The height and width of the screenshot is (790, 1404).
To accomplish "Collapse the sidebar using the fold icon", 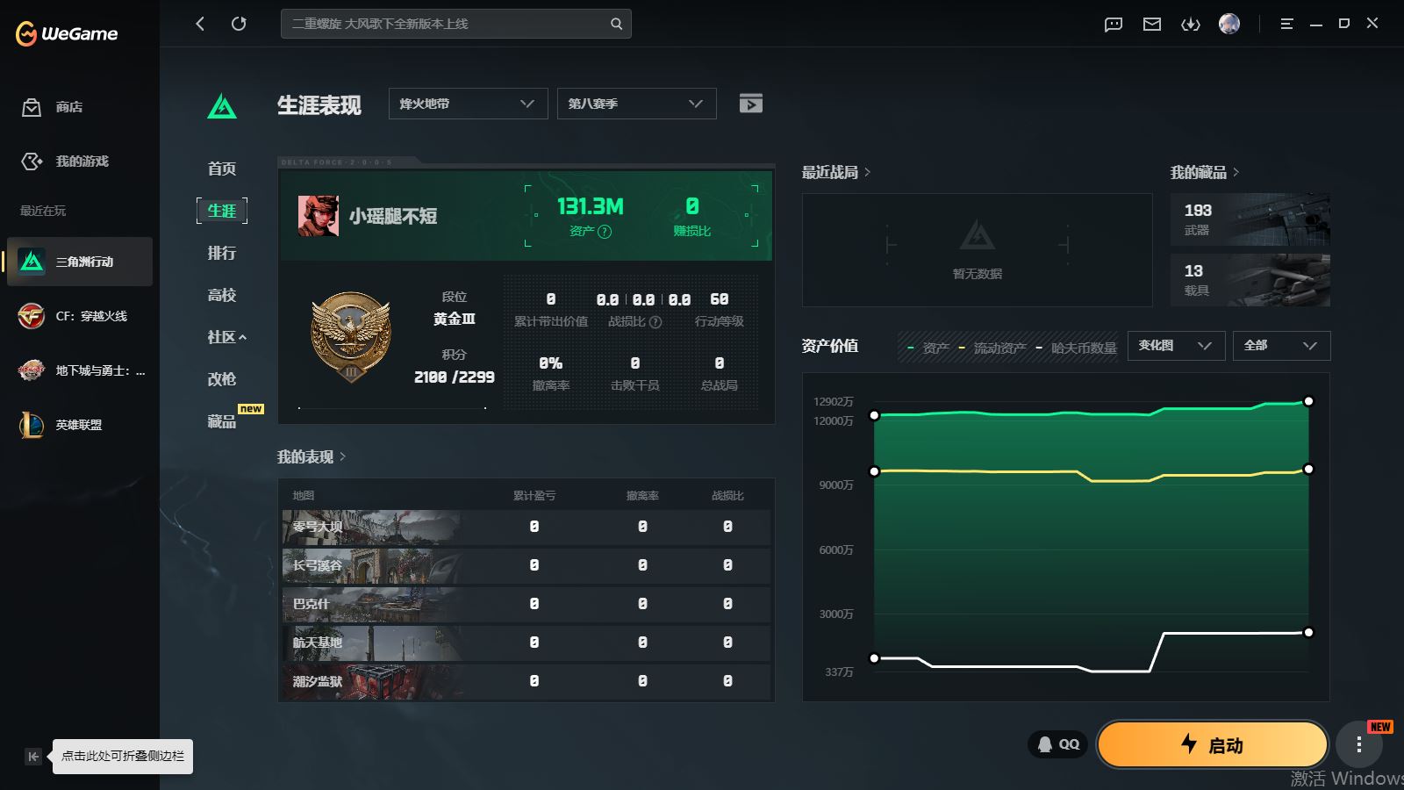I will 33,757.
